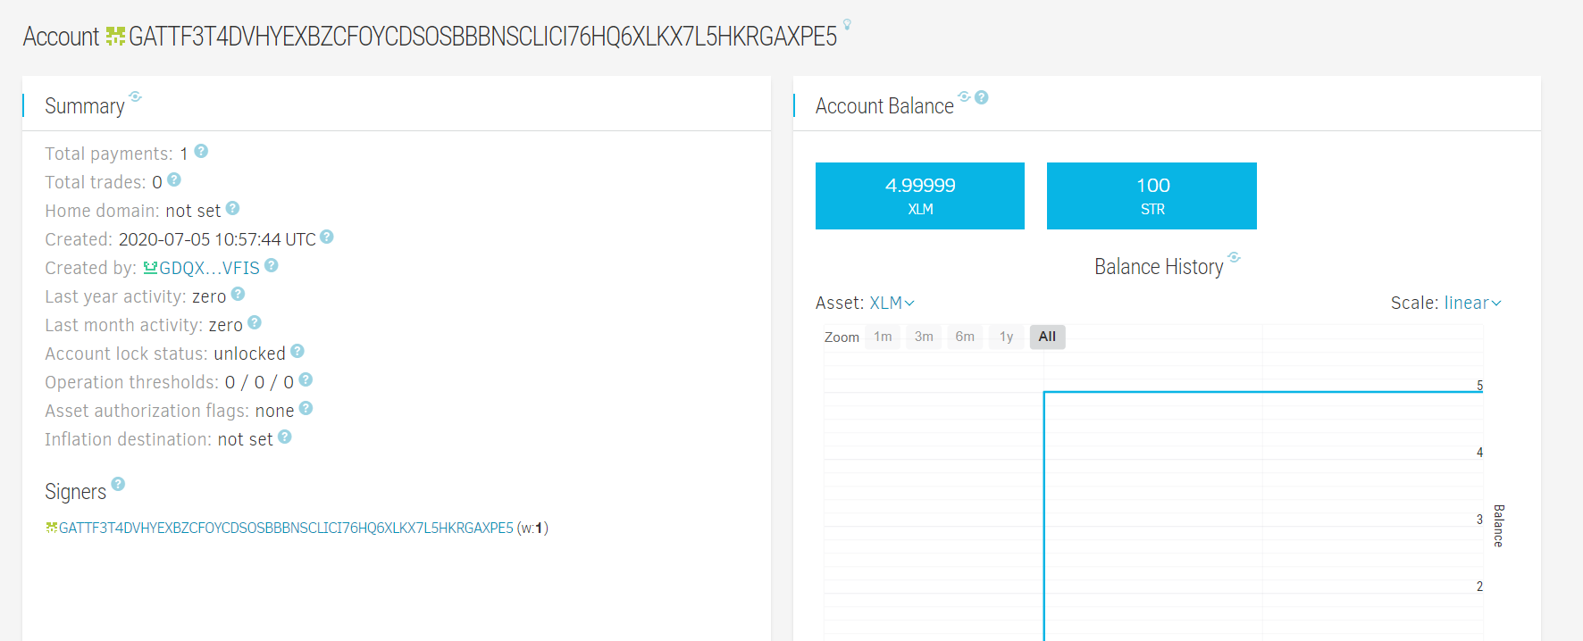
Task: Open the help icon beside Signers heading
Action: pos(118,484)
